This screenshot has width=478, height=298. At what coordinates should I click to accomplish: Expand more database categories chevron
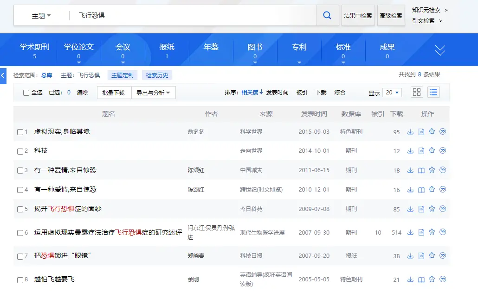[x=440, y=50]
